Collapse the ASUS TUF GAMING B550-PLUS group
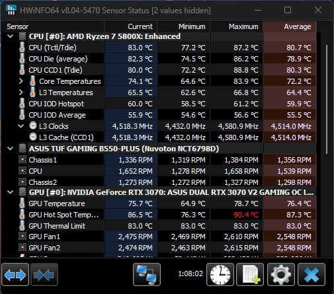The width and height of the screenshot is (334, 294). [x=10, y=149]
